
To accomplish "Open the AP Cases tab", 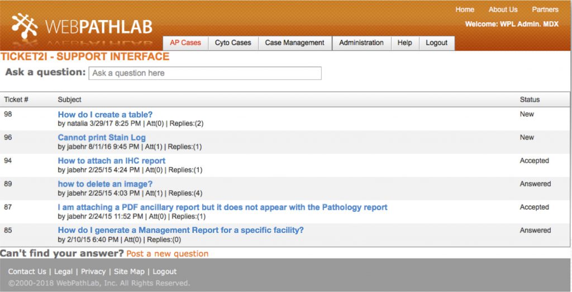I will click(185, 43).
